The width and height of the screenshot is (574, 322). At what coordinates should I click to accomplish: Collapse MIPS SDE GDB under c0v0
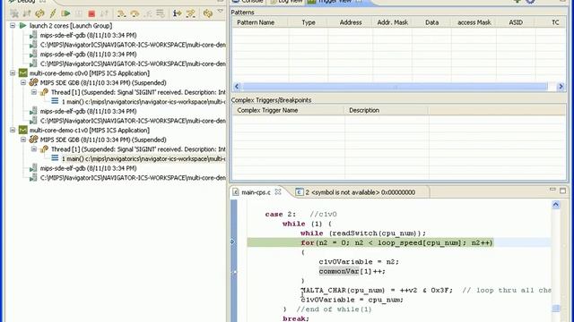(x=23, y=82)
